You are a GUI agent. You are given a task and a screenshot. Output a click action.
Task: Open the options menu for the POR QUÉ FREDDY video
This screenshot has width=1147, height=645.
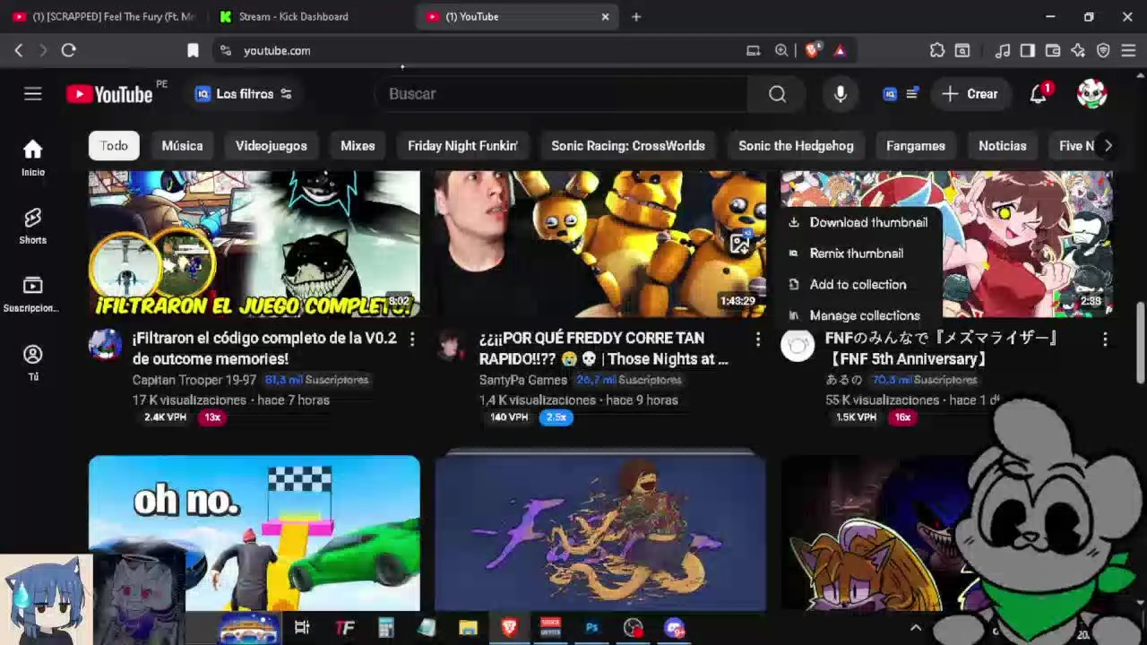(758, 339)
